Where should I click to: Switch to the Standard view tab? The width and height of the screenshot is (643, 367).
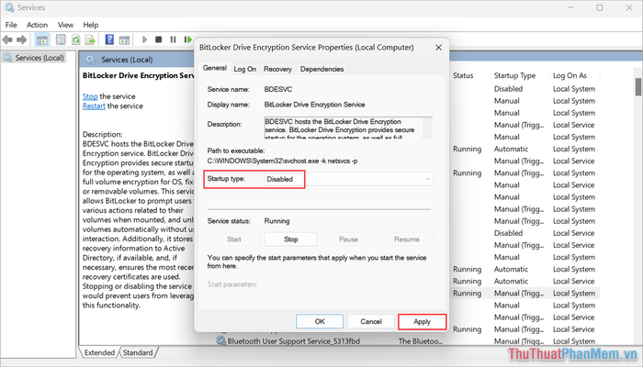pyautogui.click(x=138, y=352)
